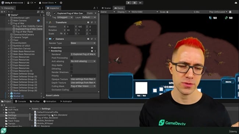The width and height of the screenshot is (239, 134).
Task: Open the Depth Texture dropdown
Action: click(x=83, y=83)
